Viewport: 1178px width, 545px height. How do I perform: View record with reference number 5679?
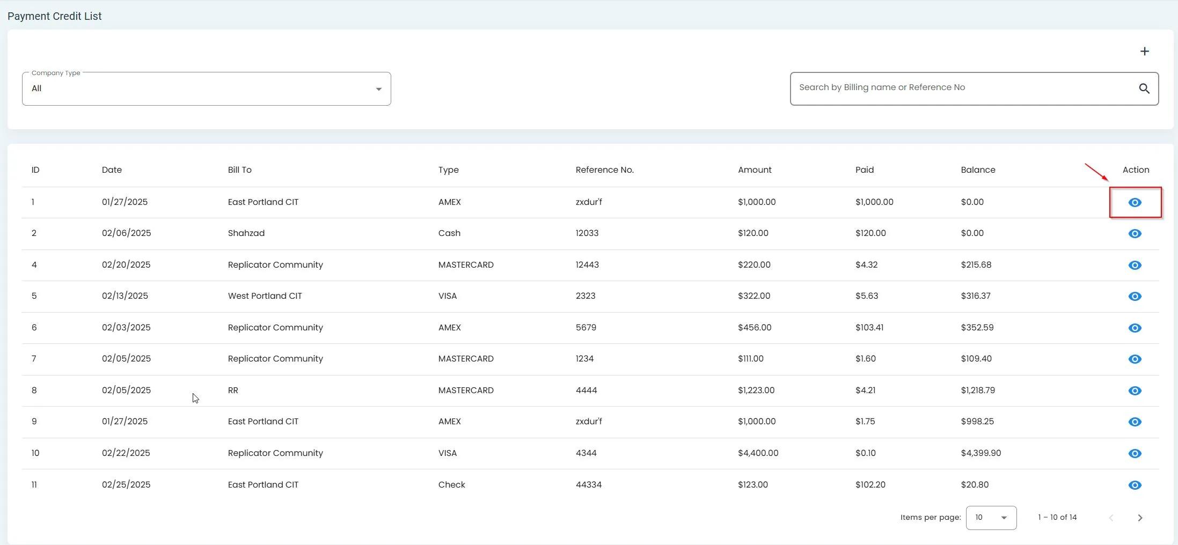[x=1135, y=328]
